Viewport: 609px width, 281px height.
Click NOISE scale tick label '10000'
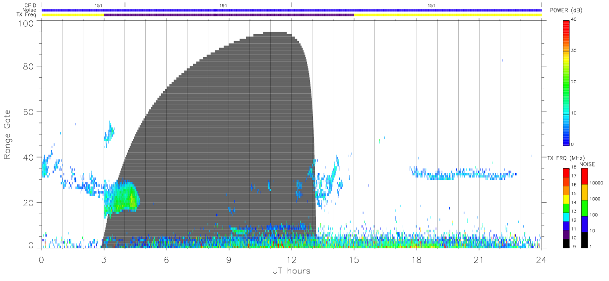click(597, 183)
